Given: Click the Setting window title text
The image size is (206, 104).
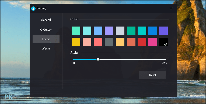Looking at the screenshot, I should 41,9.
